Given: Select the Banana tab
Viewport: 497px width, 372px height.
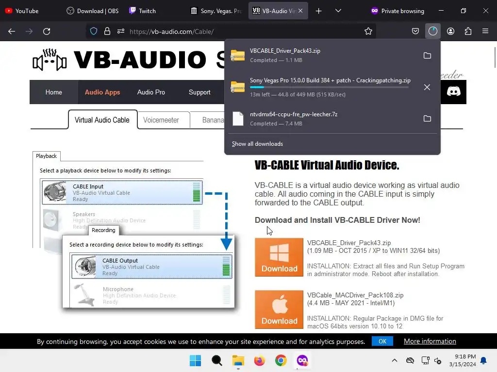Looking at the screenshot, I should [x=213, y=120].
